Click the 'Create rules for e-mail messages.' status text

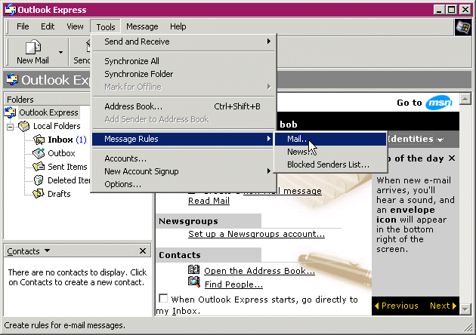[x=65, y=325]
